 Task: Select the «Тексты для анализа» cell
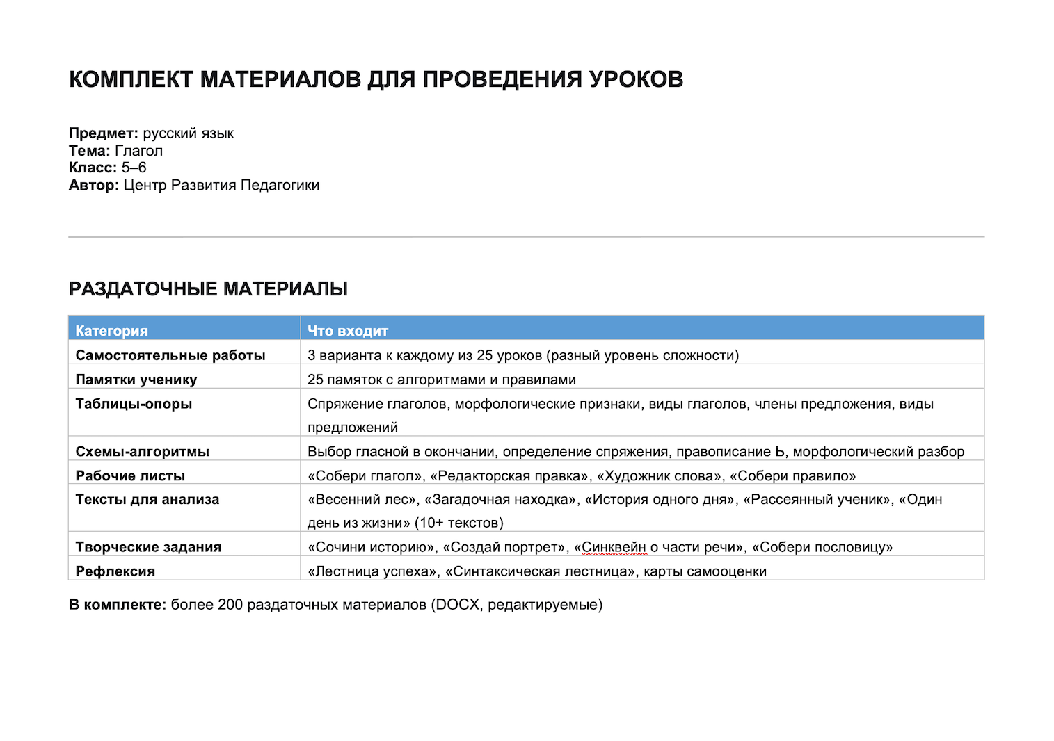pos(184,507)
